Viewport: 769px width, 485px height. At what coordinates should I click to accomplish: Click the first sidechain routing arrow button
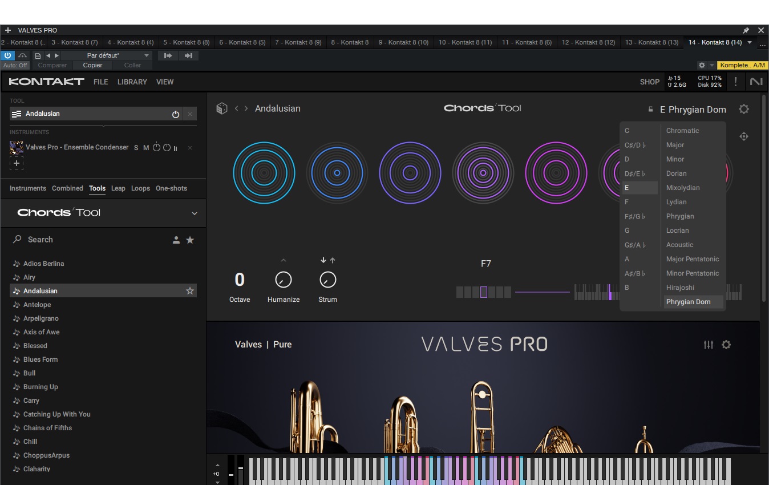[168, 55]
